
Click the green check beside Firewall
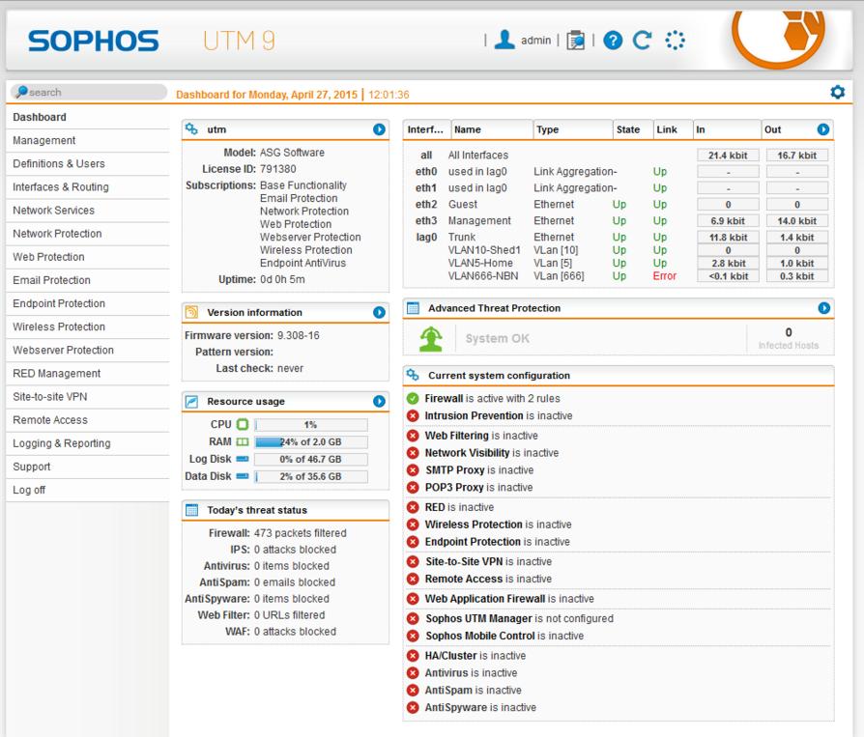coord(413,398)
